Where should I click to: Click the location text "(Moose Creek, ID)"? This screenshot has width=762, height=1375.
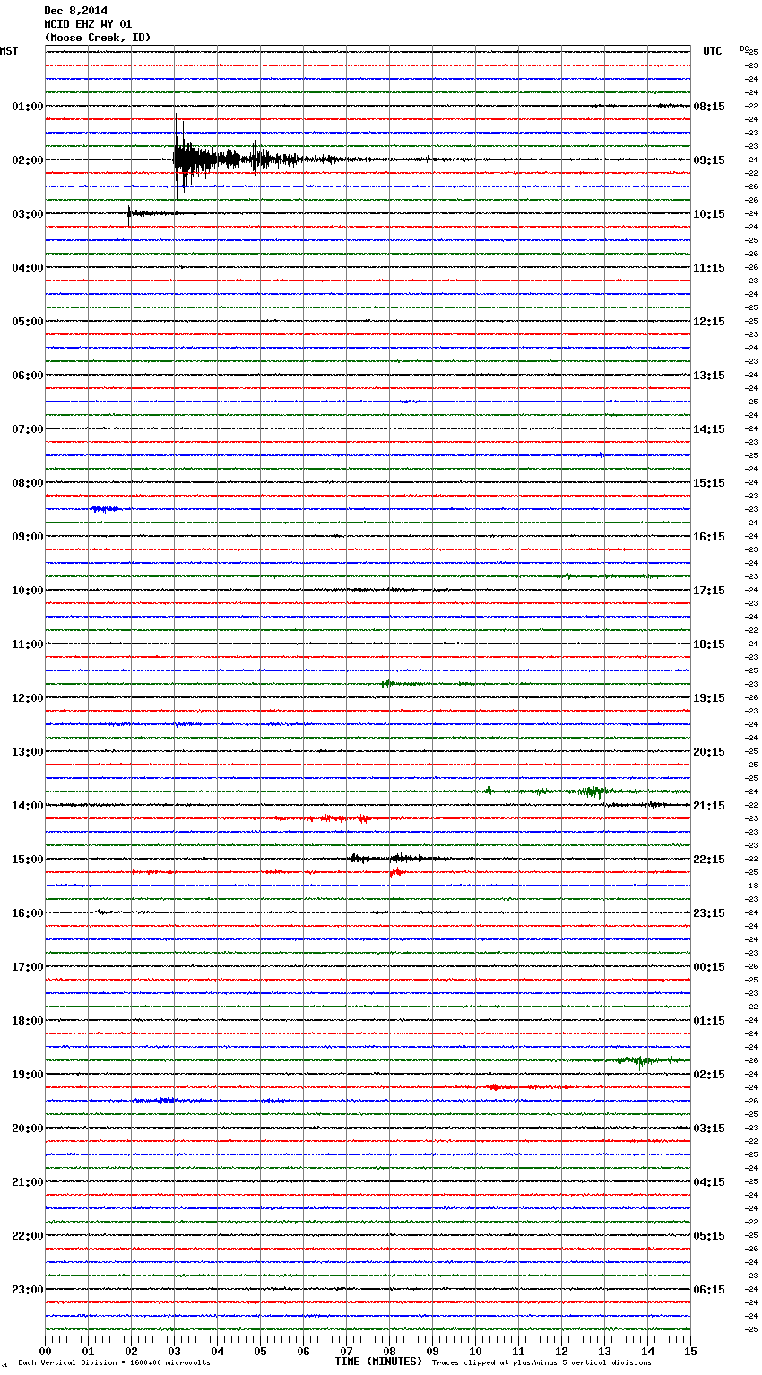pos(98,38)
